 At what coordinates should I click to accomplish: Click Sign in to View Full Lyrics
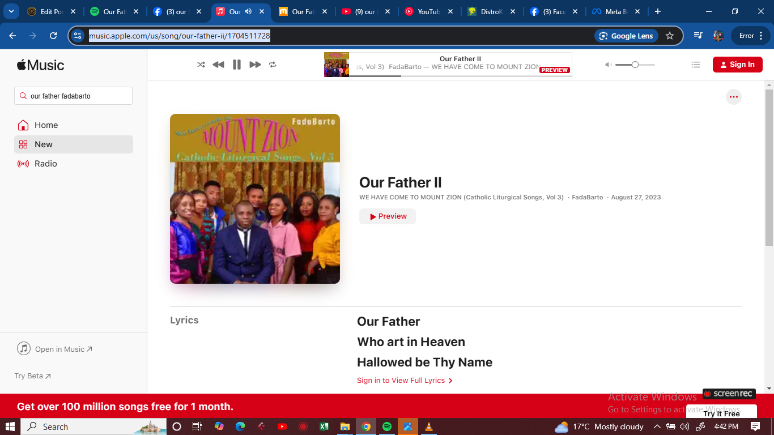405,381
